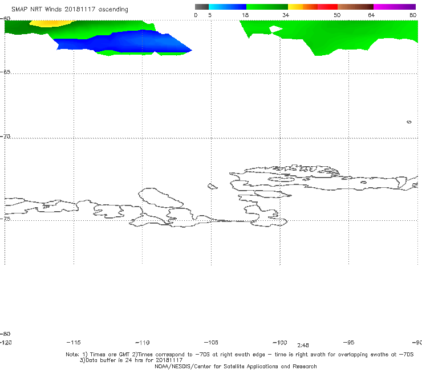Click the longitude label "-95"
Image resolution: width=422 pixels, height=370 pixels.
tap(349, 343)
